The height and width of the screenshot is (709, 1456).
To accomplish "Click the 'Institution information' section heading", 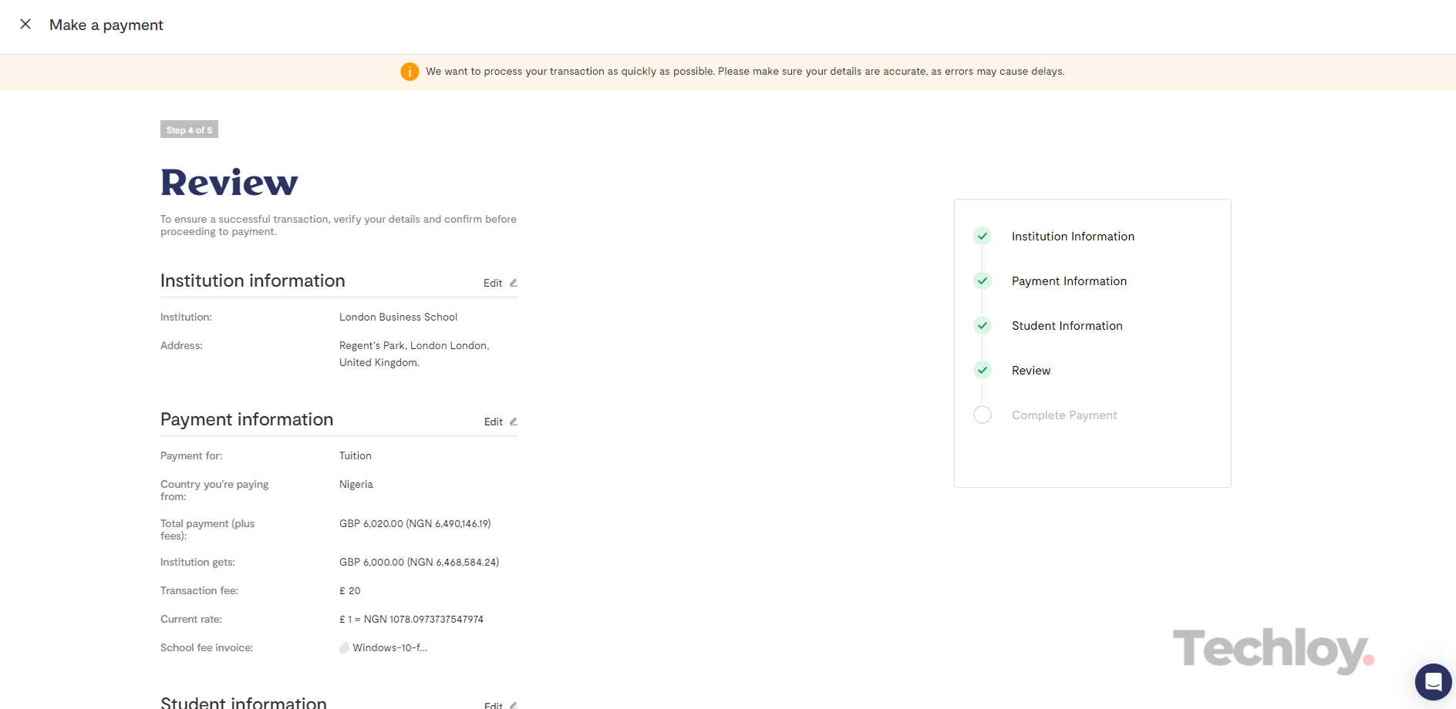I will [253, 281].
